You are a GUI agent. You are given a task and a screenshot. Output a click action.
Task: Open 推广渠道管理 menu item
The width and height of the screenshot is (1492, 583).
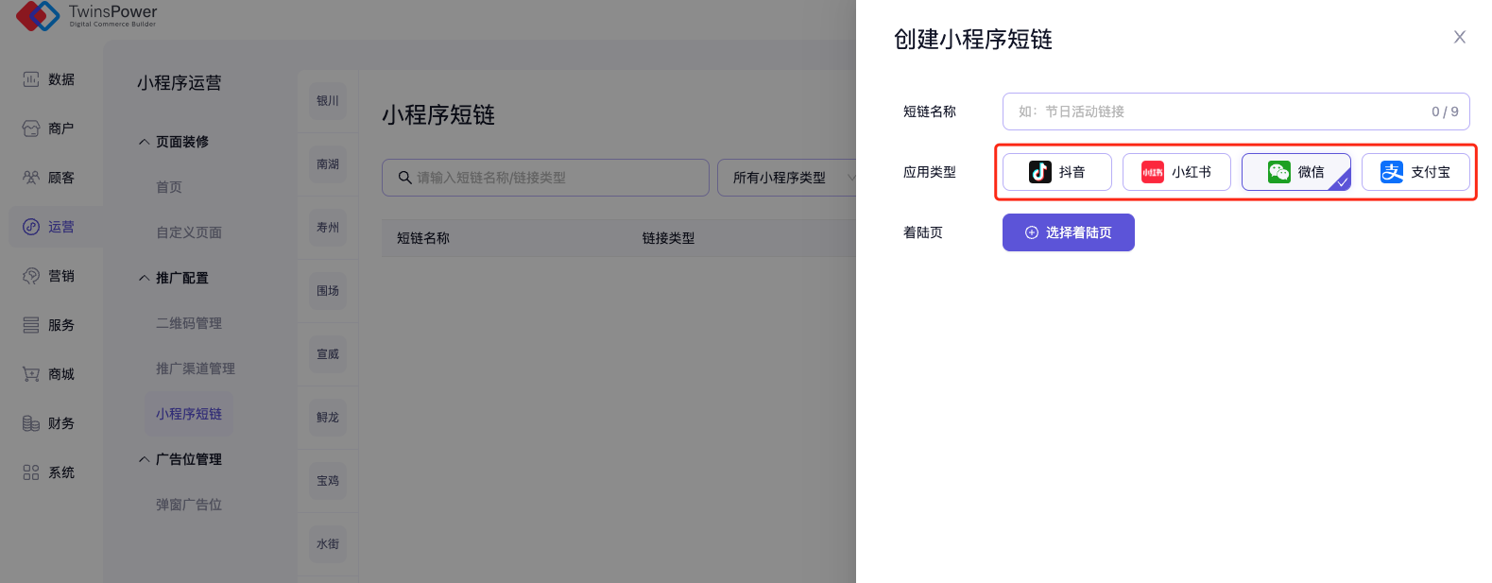tap(196, 369)
